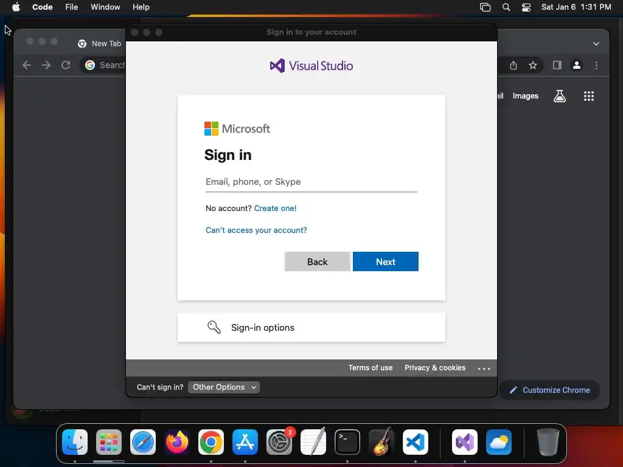Expand the Other Options dropdown
The width and height of the screenshot is (623, 467).
coord(224,387)
